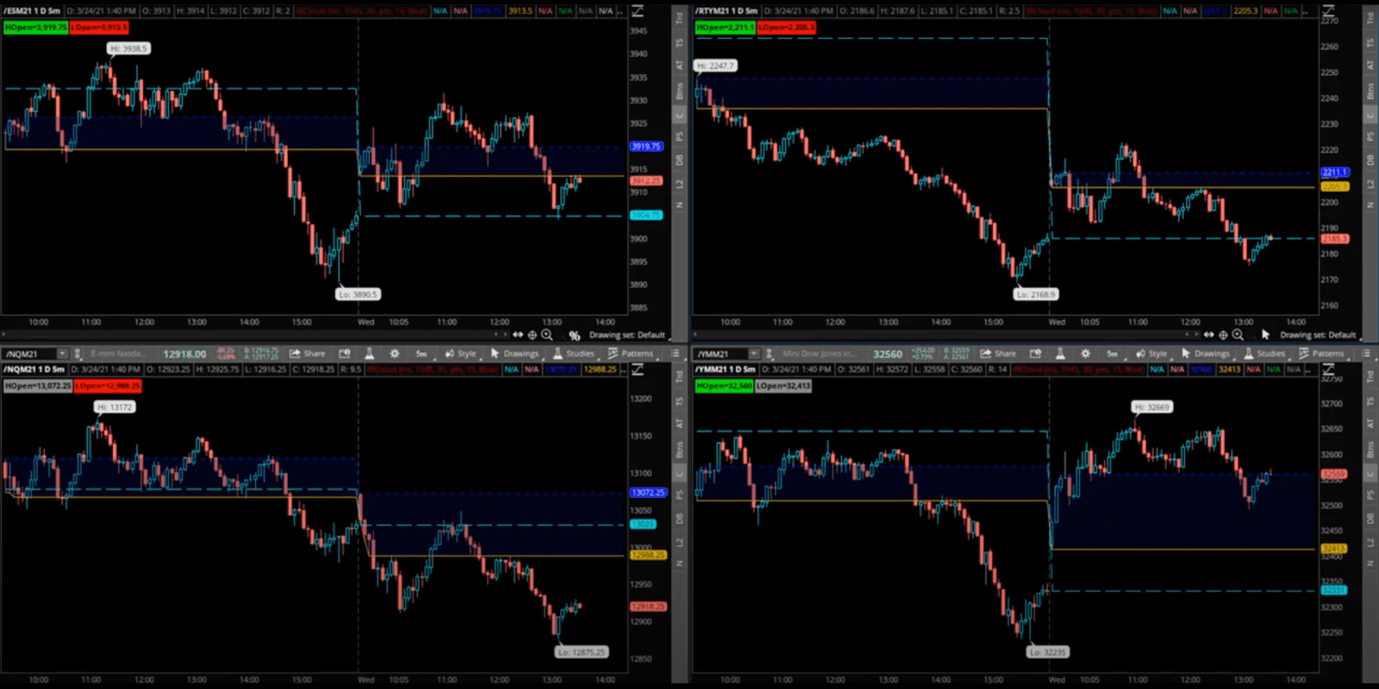Click price-axis scale icon on /ESM21 chart
The height and width of the screenshot is (689, 1379).
pos(638,11)
